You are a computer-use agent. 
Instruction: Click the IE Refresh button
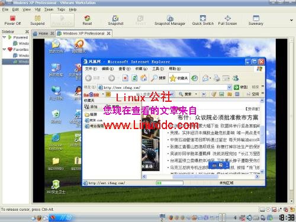pyautogui.click(x=134, y=78)
